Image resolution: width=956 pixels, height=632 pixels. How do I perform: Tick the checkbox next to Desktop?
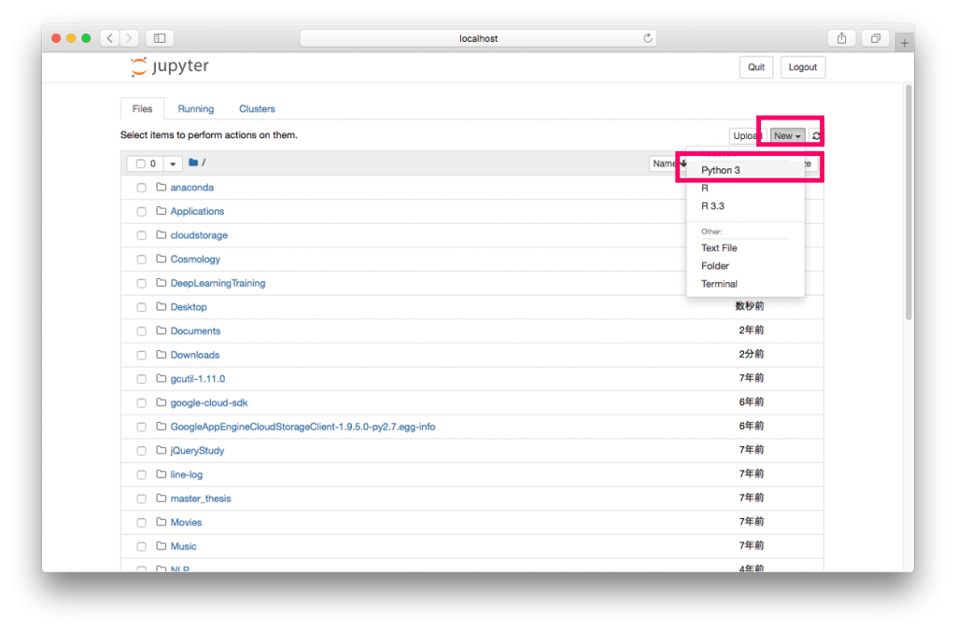click(x=142, y=307)
